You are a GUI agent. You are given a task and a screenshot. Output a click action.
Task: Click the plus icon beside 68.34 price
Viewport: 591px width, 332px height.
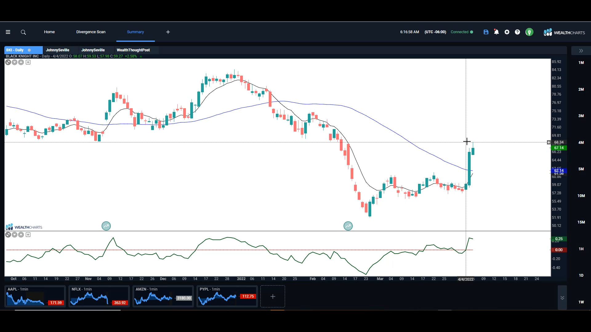click(x=549, y=142)
